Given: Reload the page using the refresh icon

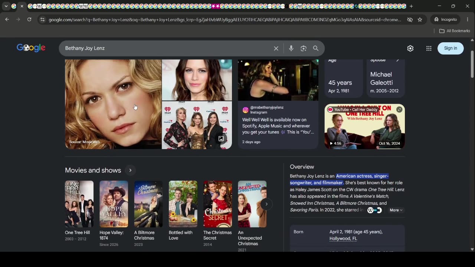Looking at the screenshot, I should (x=29, y=19).
